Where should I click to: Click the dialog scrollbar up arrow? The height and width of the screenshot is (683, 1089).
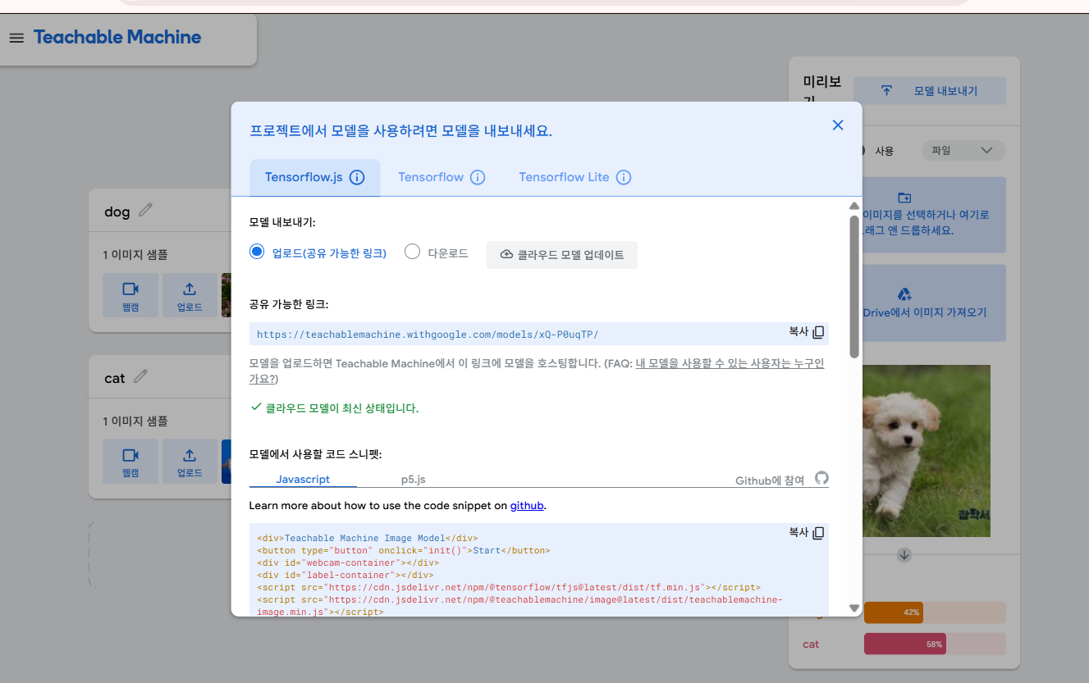point(854,206)
